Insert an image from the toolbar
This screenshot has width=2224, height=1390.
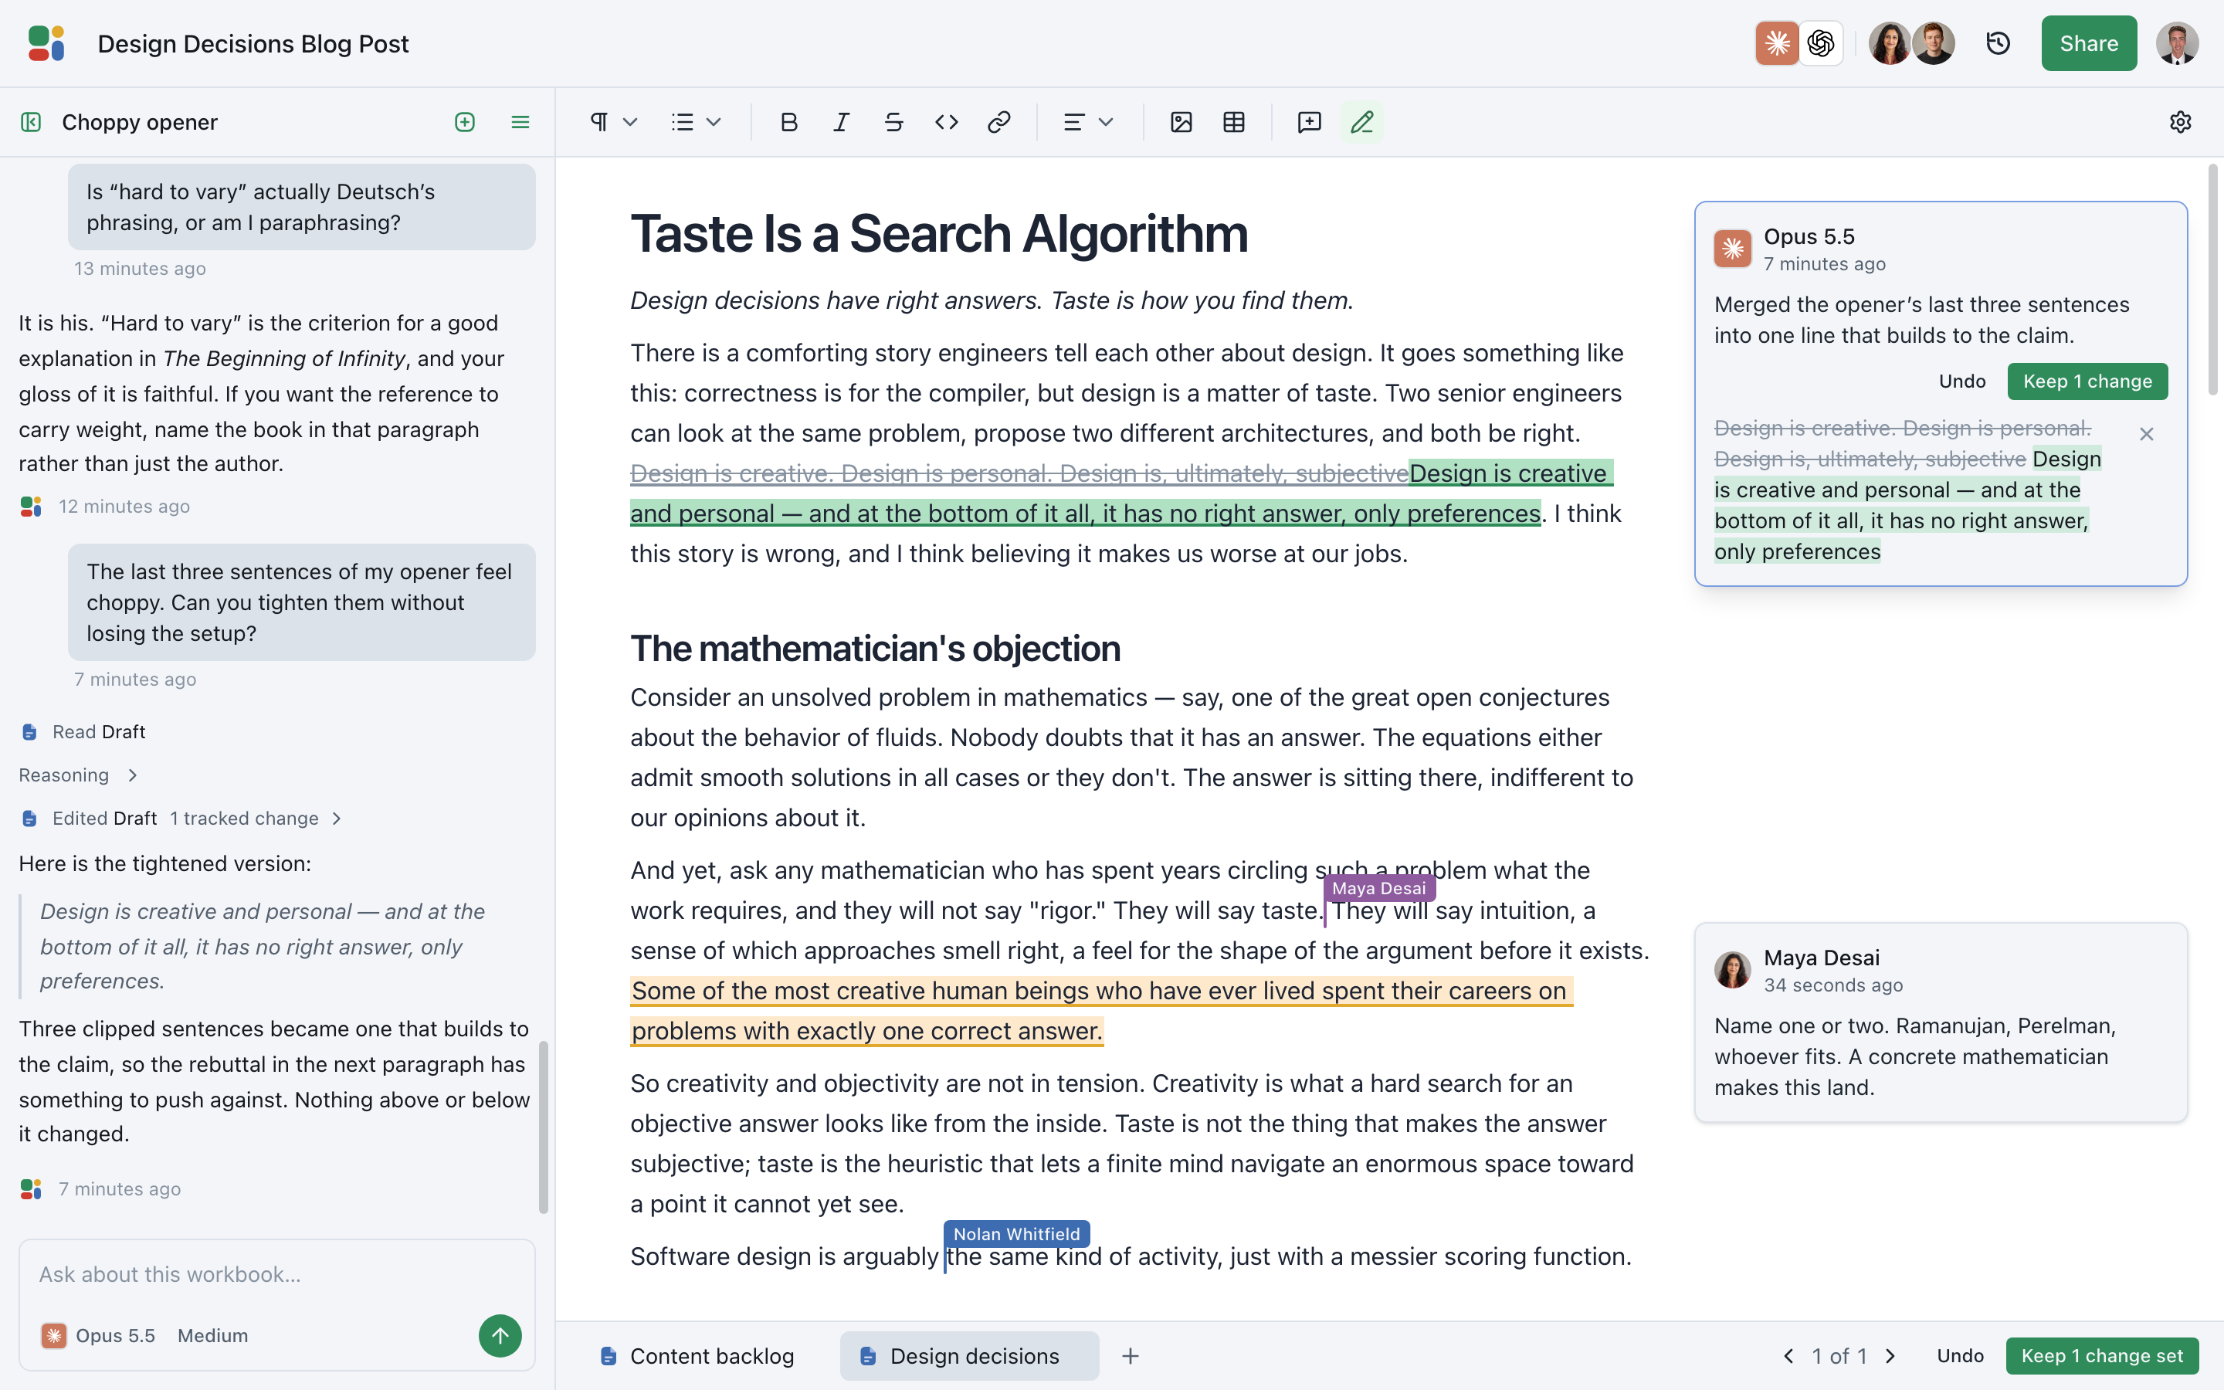pos(1181,122)
